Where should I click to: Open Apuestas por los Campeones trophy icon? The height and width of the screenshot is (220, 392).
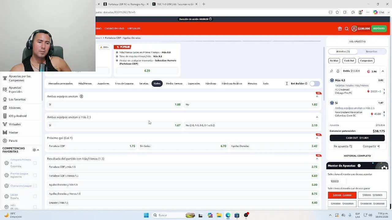click(x=5, y=78)
